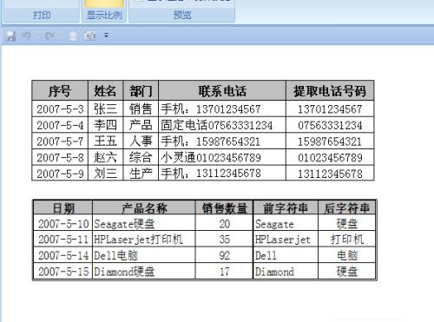This screenshot has height=322, width=434.
Task: Click extracted number 07563331234 in last column
Action: [x=330, y=125]
